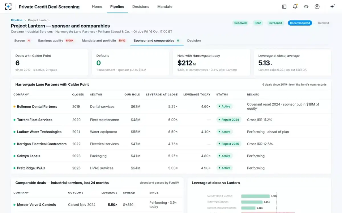Switch to the Earnings quality tab

[x=56, y=41]
